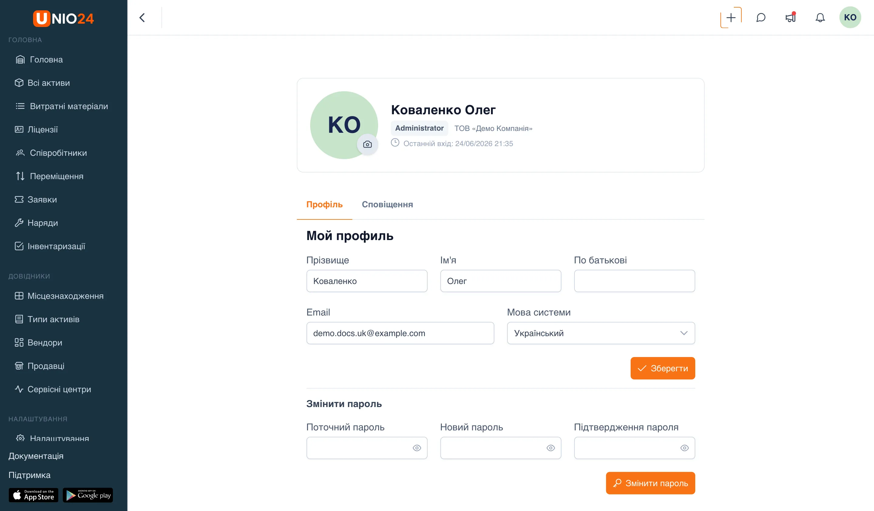Click the Місцезнаходження grid icon
Screen dimensions: 874x511
[19, 296]
